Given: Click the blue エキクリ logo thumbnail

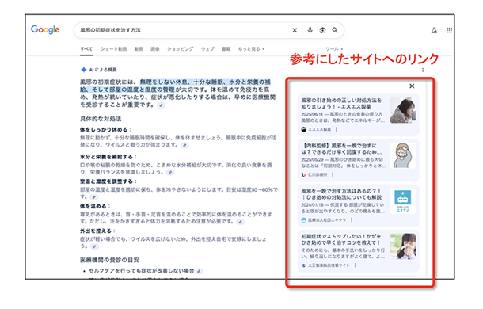Looking at the screenshot, I should coord(402,200).
